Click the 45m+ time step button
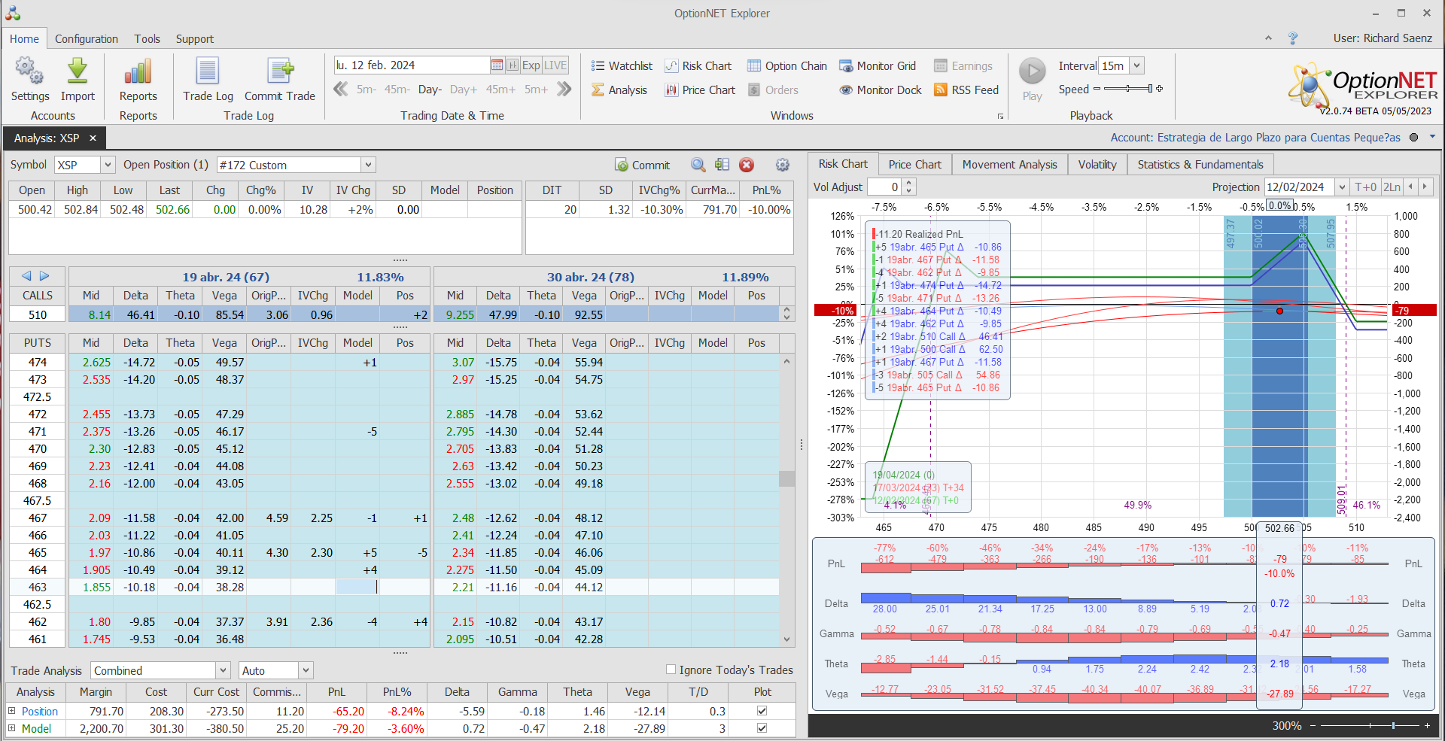Viewport: 1445px width, 741px height. (500, 90)
